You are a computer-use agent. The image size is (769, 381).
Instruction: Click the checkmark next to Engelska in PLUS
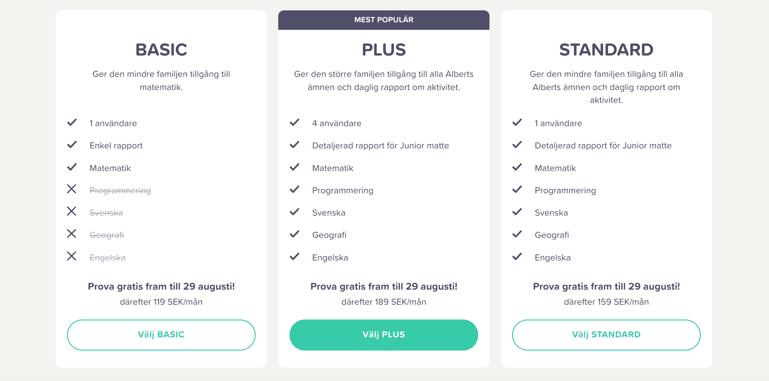295,256
